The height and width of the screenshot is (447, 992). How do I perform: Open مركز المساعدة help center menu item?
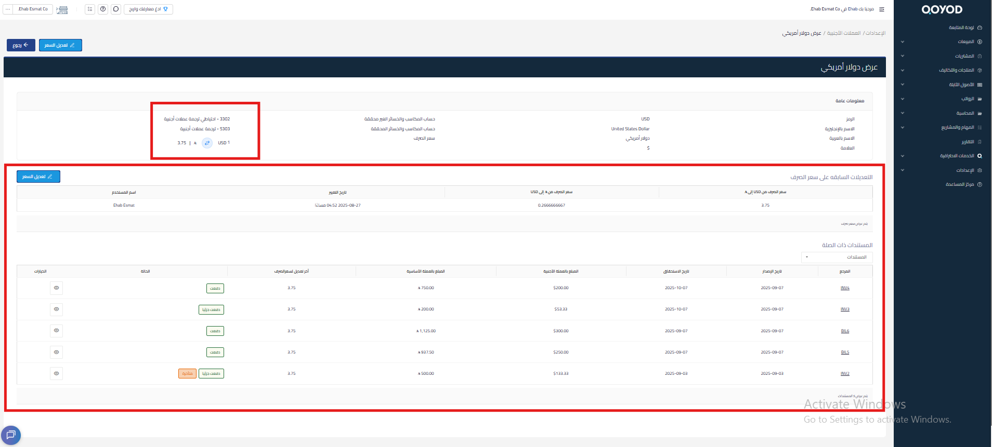[963, 184]
